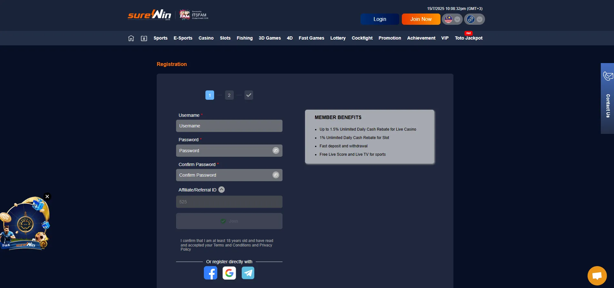Click the download app icon

[144, 38]
